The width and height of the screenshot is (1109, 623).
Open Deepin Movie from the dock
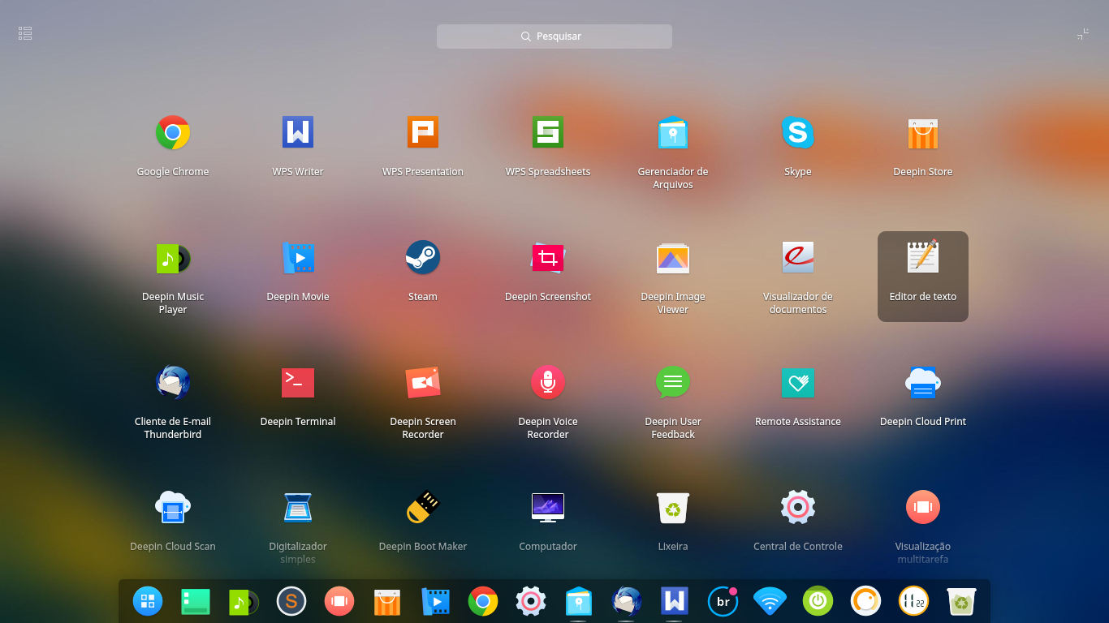pyautogui.click(x=435, y=601)
